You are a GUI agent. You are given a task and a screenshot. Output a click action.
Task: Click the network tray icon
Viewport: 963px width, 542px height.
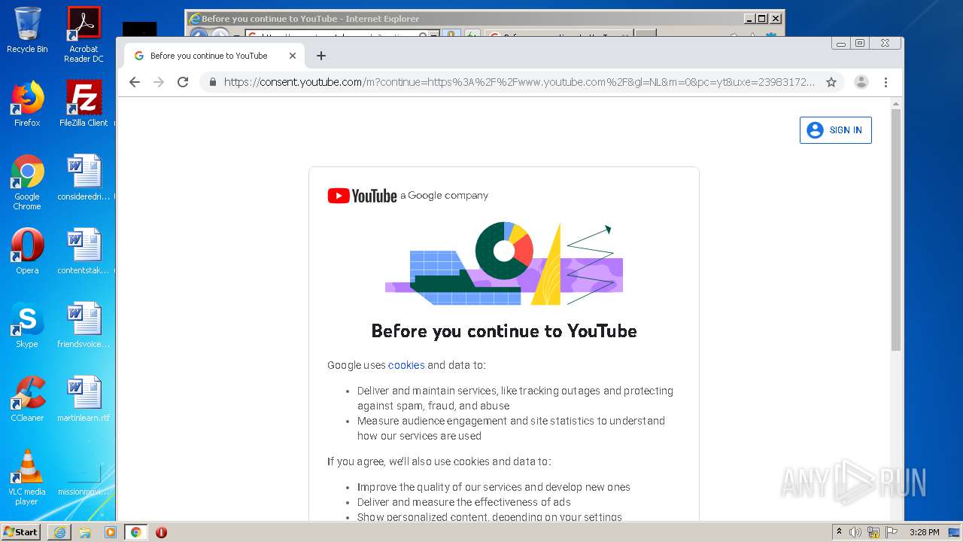[x=873, y=532]
